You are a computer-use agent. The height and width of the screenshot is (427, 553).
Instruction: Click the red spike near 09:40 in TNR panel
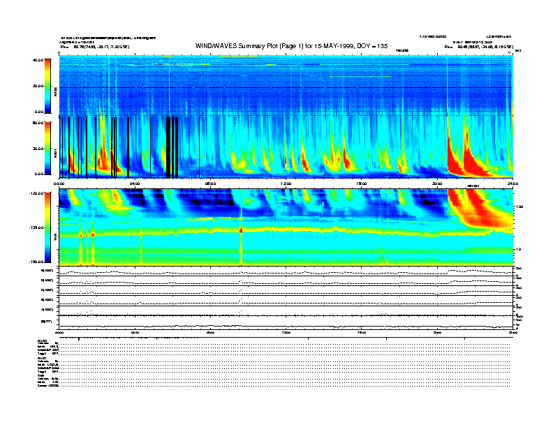[241, 230]
